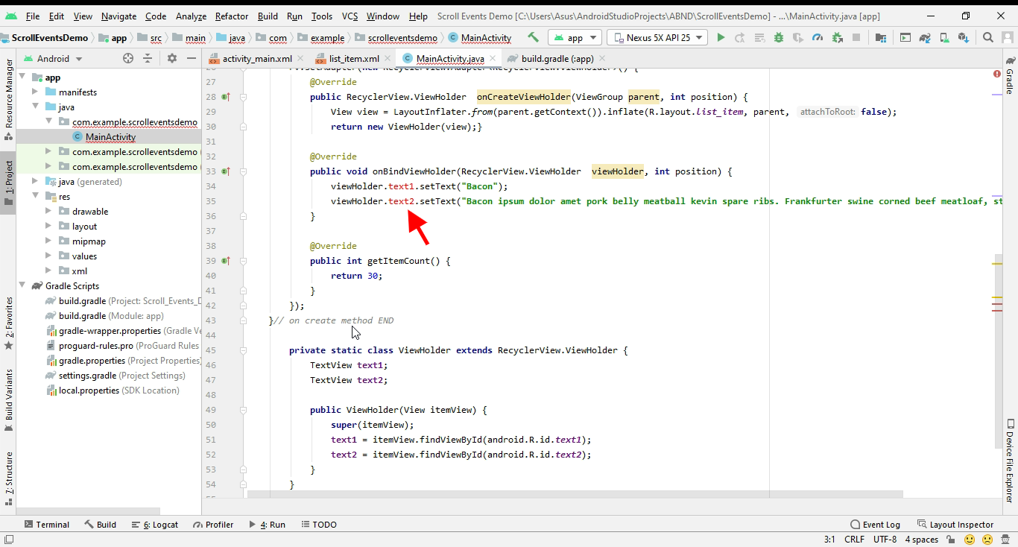Image resolution: width=1018 pixels, height=547 pixels.
Task: Open the Event Log
Action: (876, 525)
